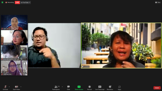The width and height of the screenshot is (162, 91).
Task: Expand the arrow beside Participants
Action: point(62,87)
